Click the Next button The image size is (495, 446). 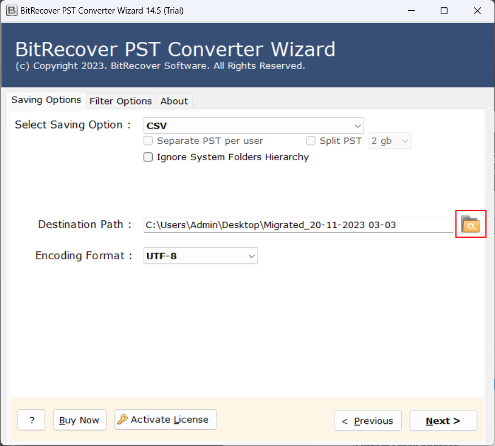(x=443, y=421)
